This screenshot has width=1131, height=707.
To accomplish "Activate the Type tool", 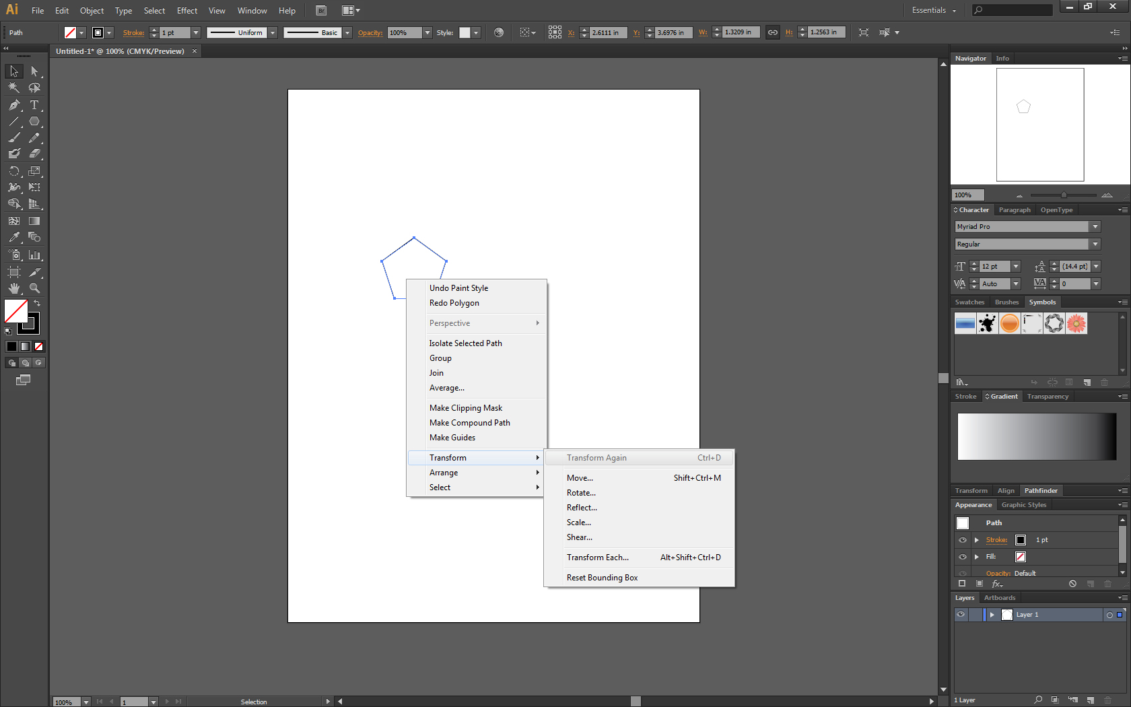I will [34, 105].
